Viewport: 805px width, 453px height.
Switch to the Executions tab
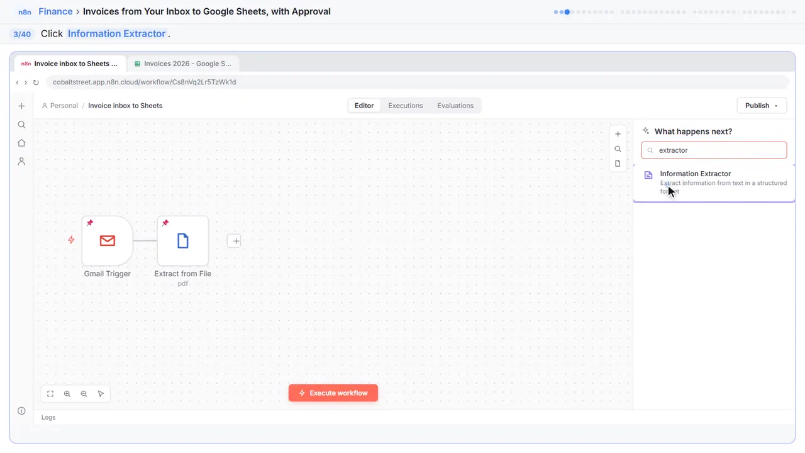[406, 106]
